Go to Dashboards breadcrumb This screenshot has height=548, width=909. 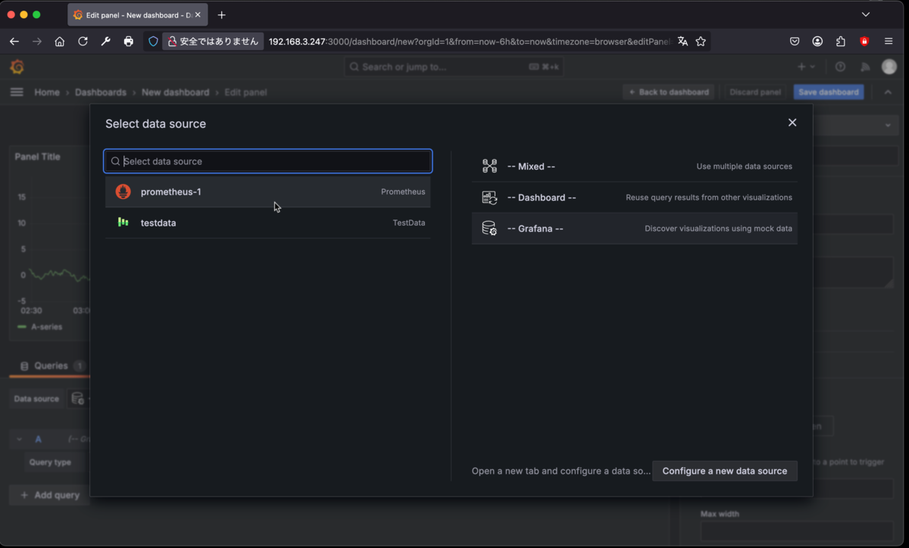pos(101,92)
